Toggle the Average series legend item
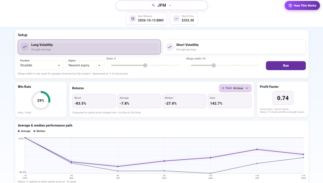 tap(24, 131)
